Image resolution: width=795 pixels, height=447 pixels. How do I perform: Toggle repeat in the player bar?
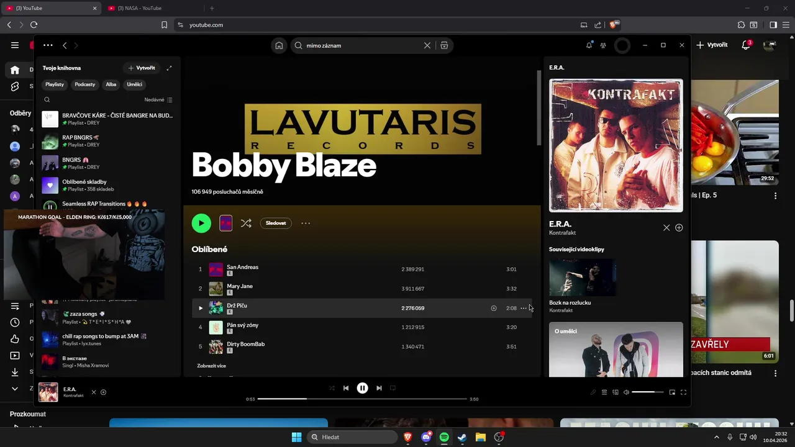(x=393, y=388)
